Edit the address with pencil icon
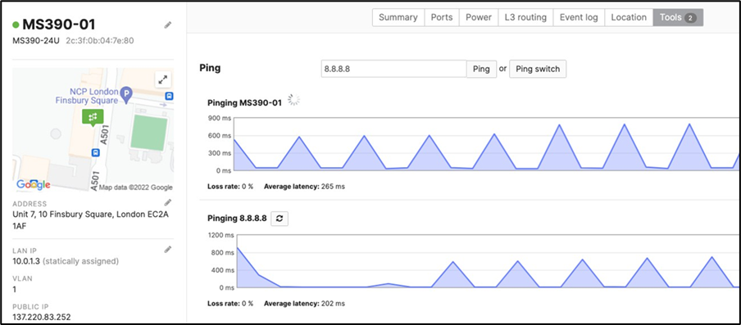This screenshot has width=741, height=325. pos(167,202)
